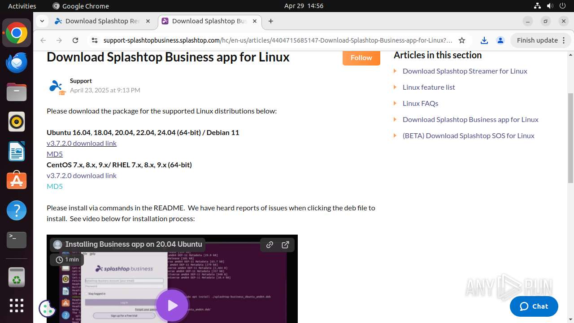
Task: Open the Google Chrome app menu
Action: [x=81, y=6]
